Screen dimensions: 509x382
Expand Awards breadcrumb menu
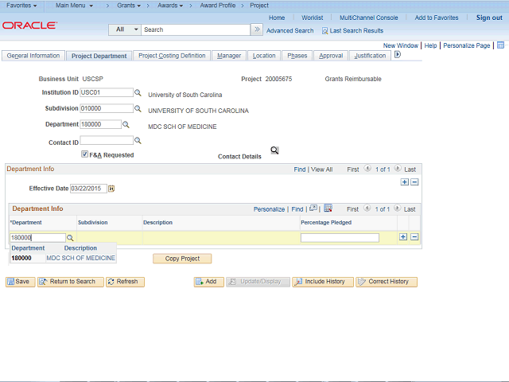coord(170,6)
